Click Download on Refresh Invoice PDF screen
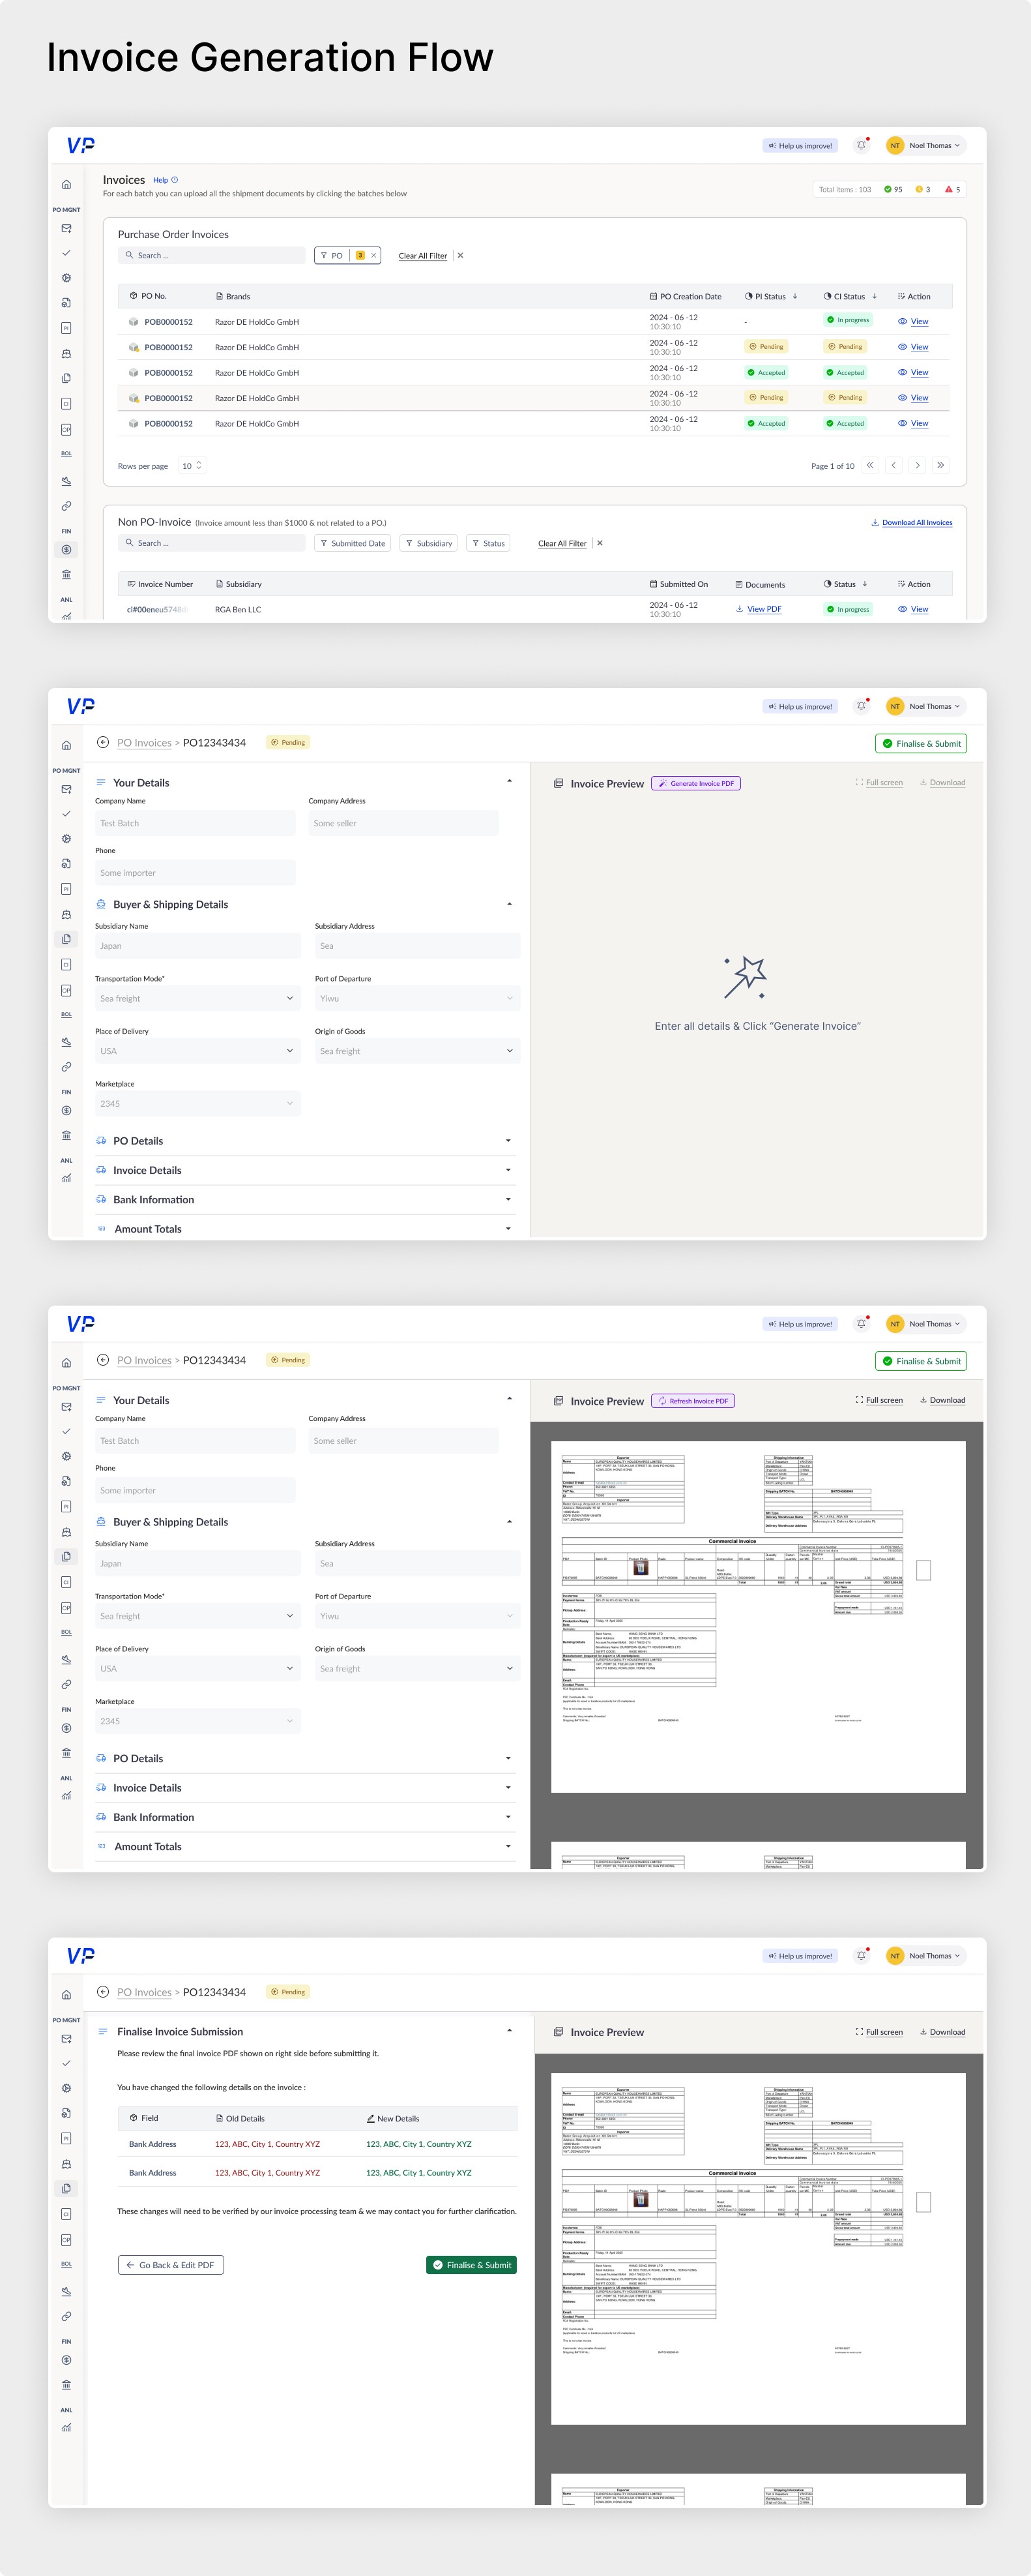Screen dimensions: 1031x2576 (942, 1400)
